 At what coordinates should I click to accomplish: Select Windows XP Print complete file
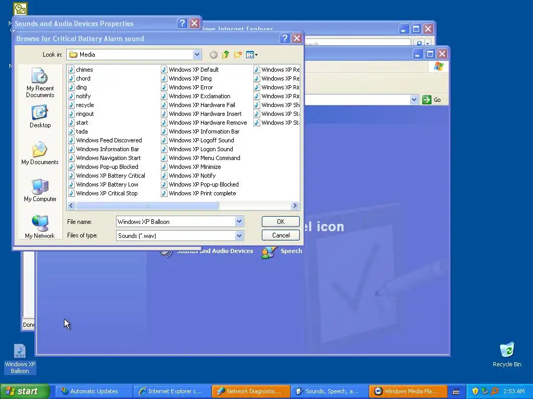click(x=198, y=193)
